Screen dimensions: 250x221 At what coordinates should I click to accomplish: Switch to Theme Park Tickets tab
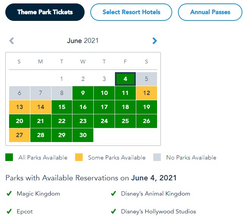[45, 12]
